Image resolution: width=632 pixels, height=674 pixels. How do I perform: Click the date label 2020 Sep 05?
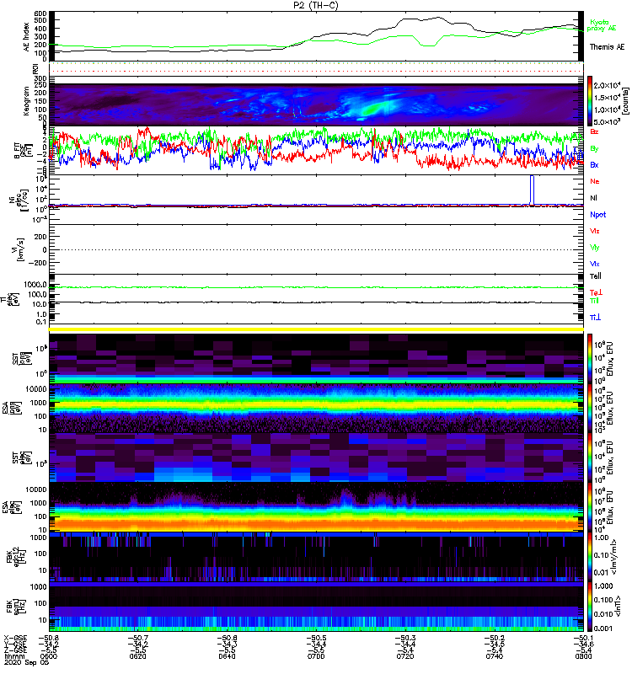(x=27, y=662)
